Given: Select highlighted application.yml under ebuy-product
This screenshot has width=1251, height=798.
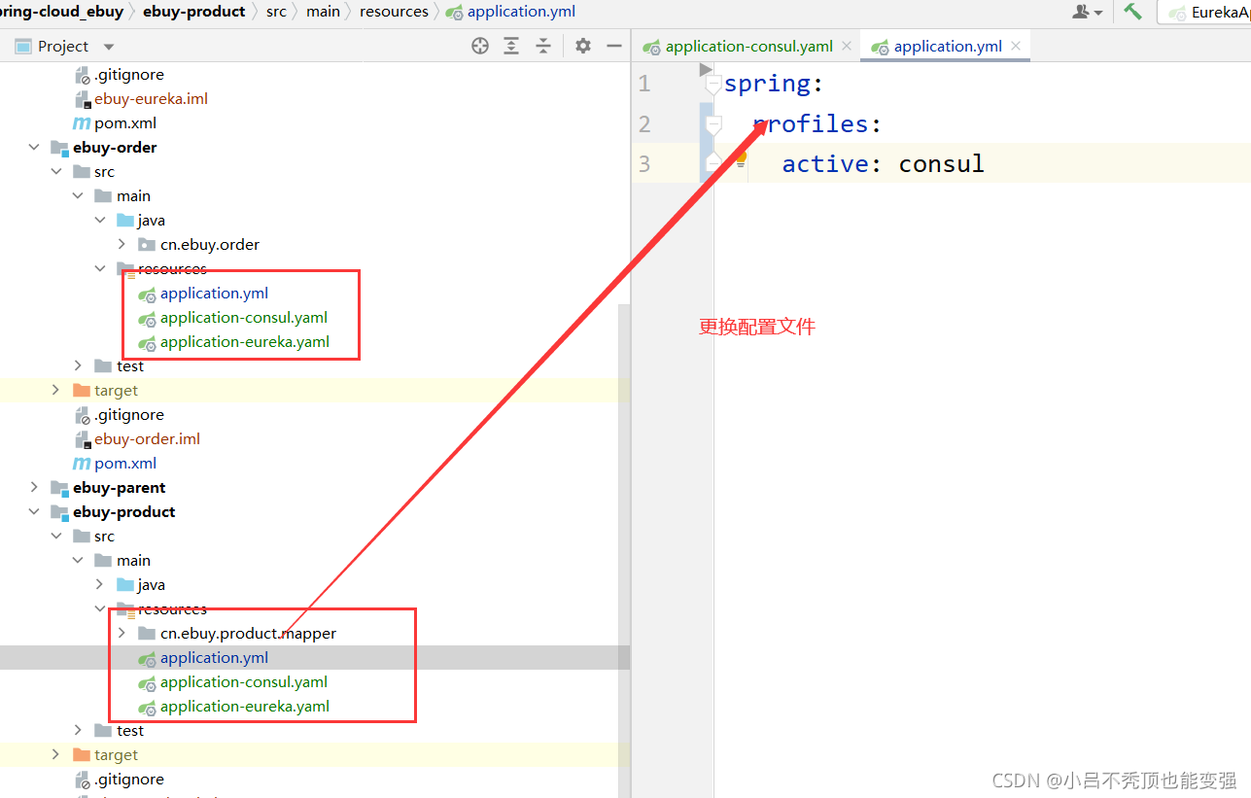Looking at the screenshot, I should (x=214, y=658).
